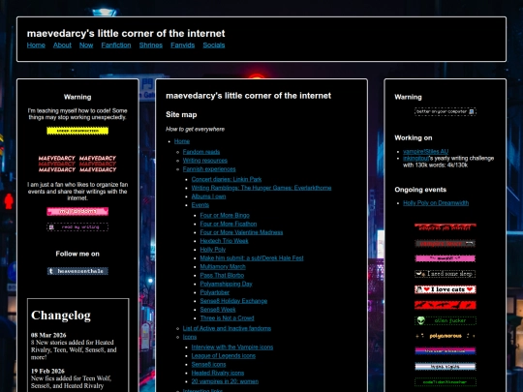Click the Home link in site map

[182, 141]
